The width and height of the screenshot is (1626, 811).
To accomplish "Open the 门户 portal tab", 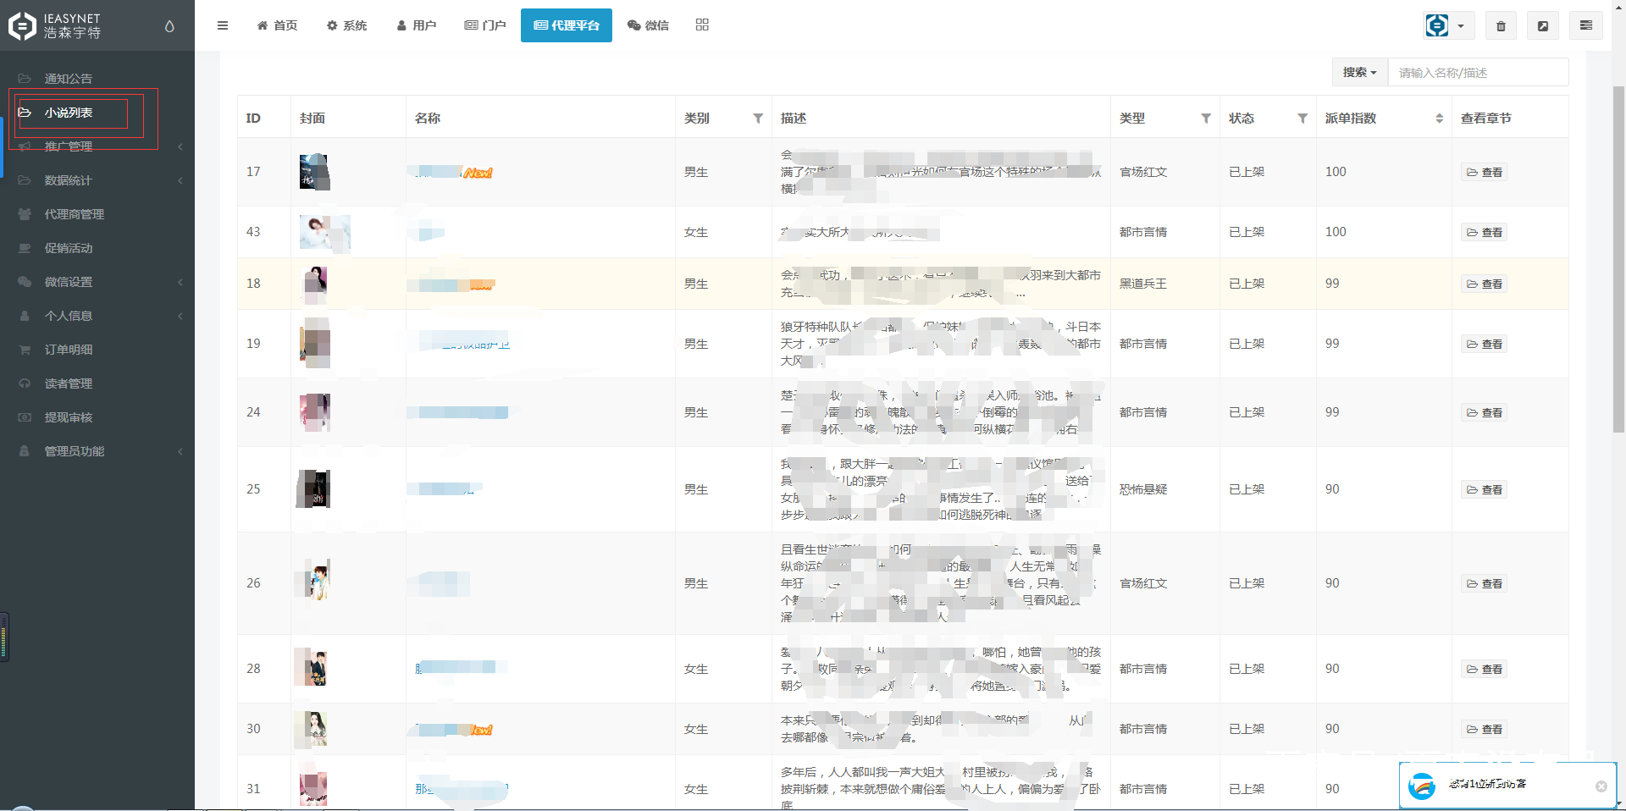I will [x=485, y=25].
